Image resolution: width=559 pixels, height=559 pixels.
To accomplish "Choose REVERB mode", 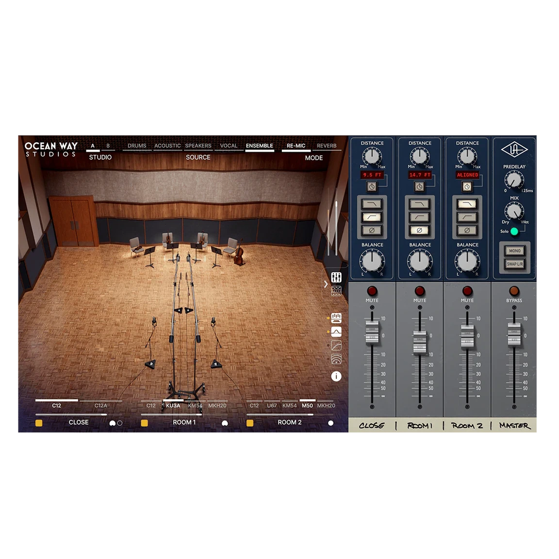I will point(327,146).
